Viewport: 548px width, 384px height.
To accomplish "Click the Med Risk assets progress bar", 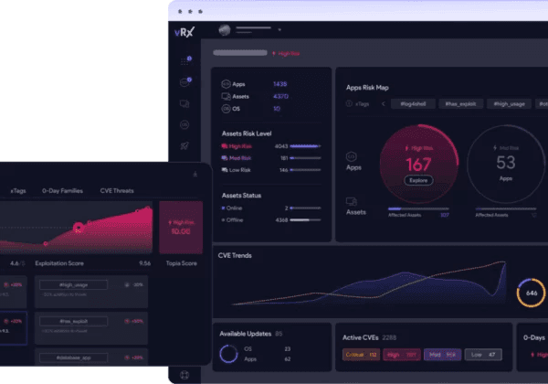I will (305, 158).
